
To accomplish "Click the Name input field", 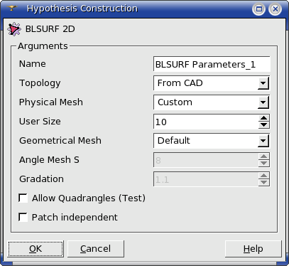I will click(x=212, y=64).
